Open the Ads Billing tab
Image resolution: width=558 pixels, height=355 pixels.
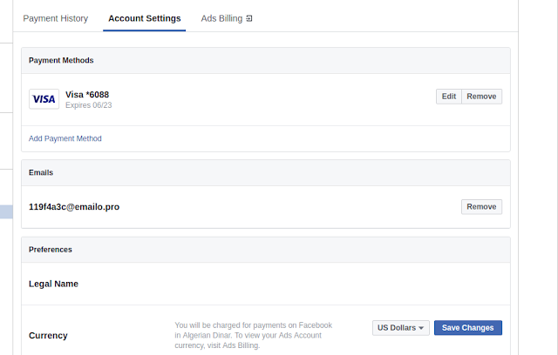click(x=227, y=18)
